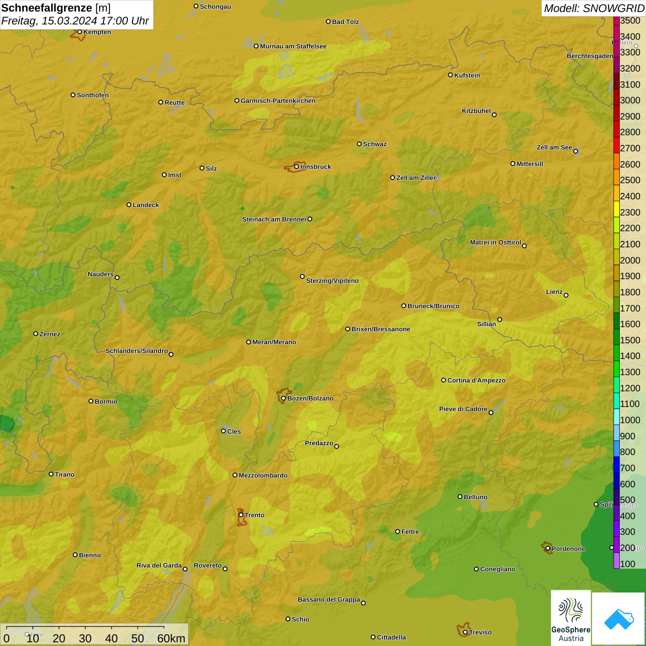Click the Brixen/Bressanone label
Viewport: 646px width, 646px height.
[x=381, y=329]
